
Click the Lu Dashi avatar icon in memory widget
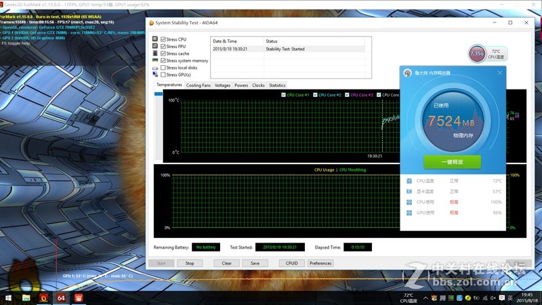407,73
